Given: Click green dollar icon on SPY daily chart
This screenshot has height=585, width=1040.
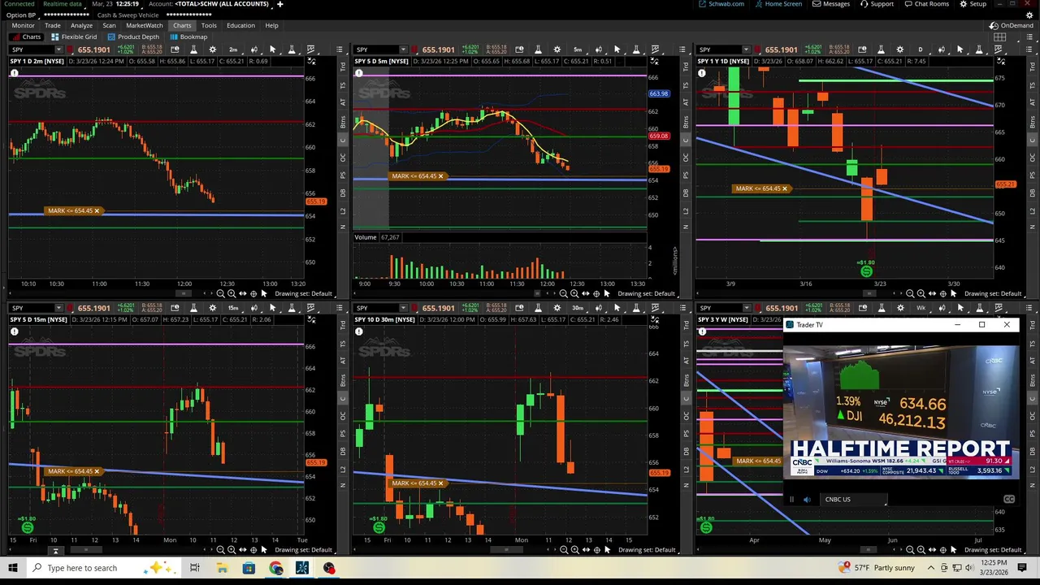Looking at the screenshot, I should pyautogui.click(x=866, y=271).
